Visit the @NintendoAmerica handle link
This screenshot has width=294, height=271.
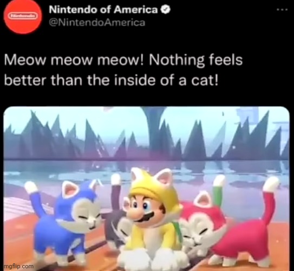[x=97, y=23]
